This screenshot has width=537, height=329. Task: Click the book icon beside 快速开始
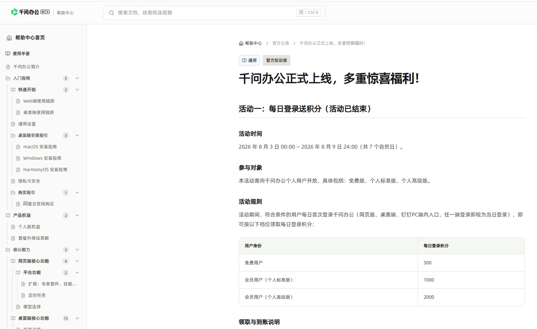pyautogui.click(x=13, y=90)
